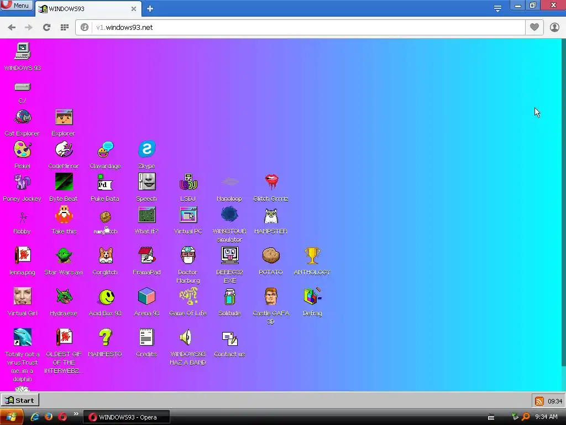Open the Opera account profile icon
This screenshot has height=425, width=566.
[x=554, y=28]
